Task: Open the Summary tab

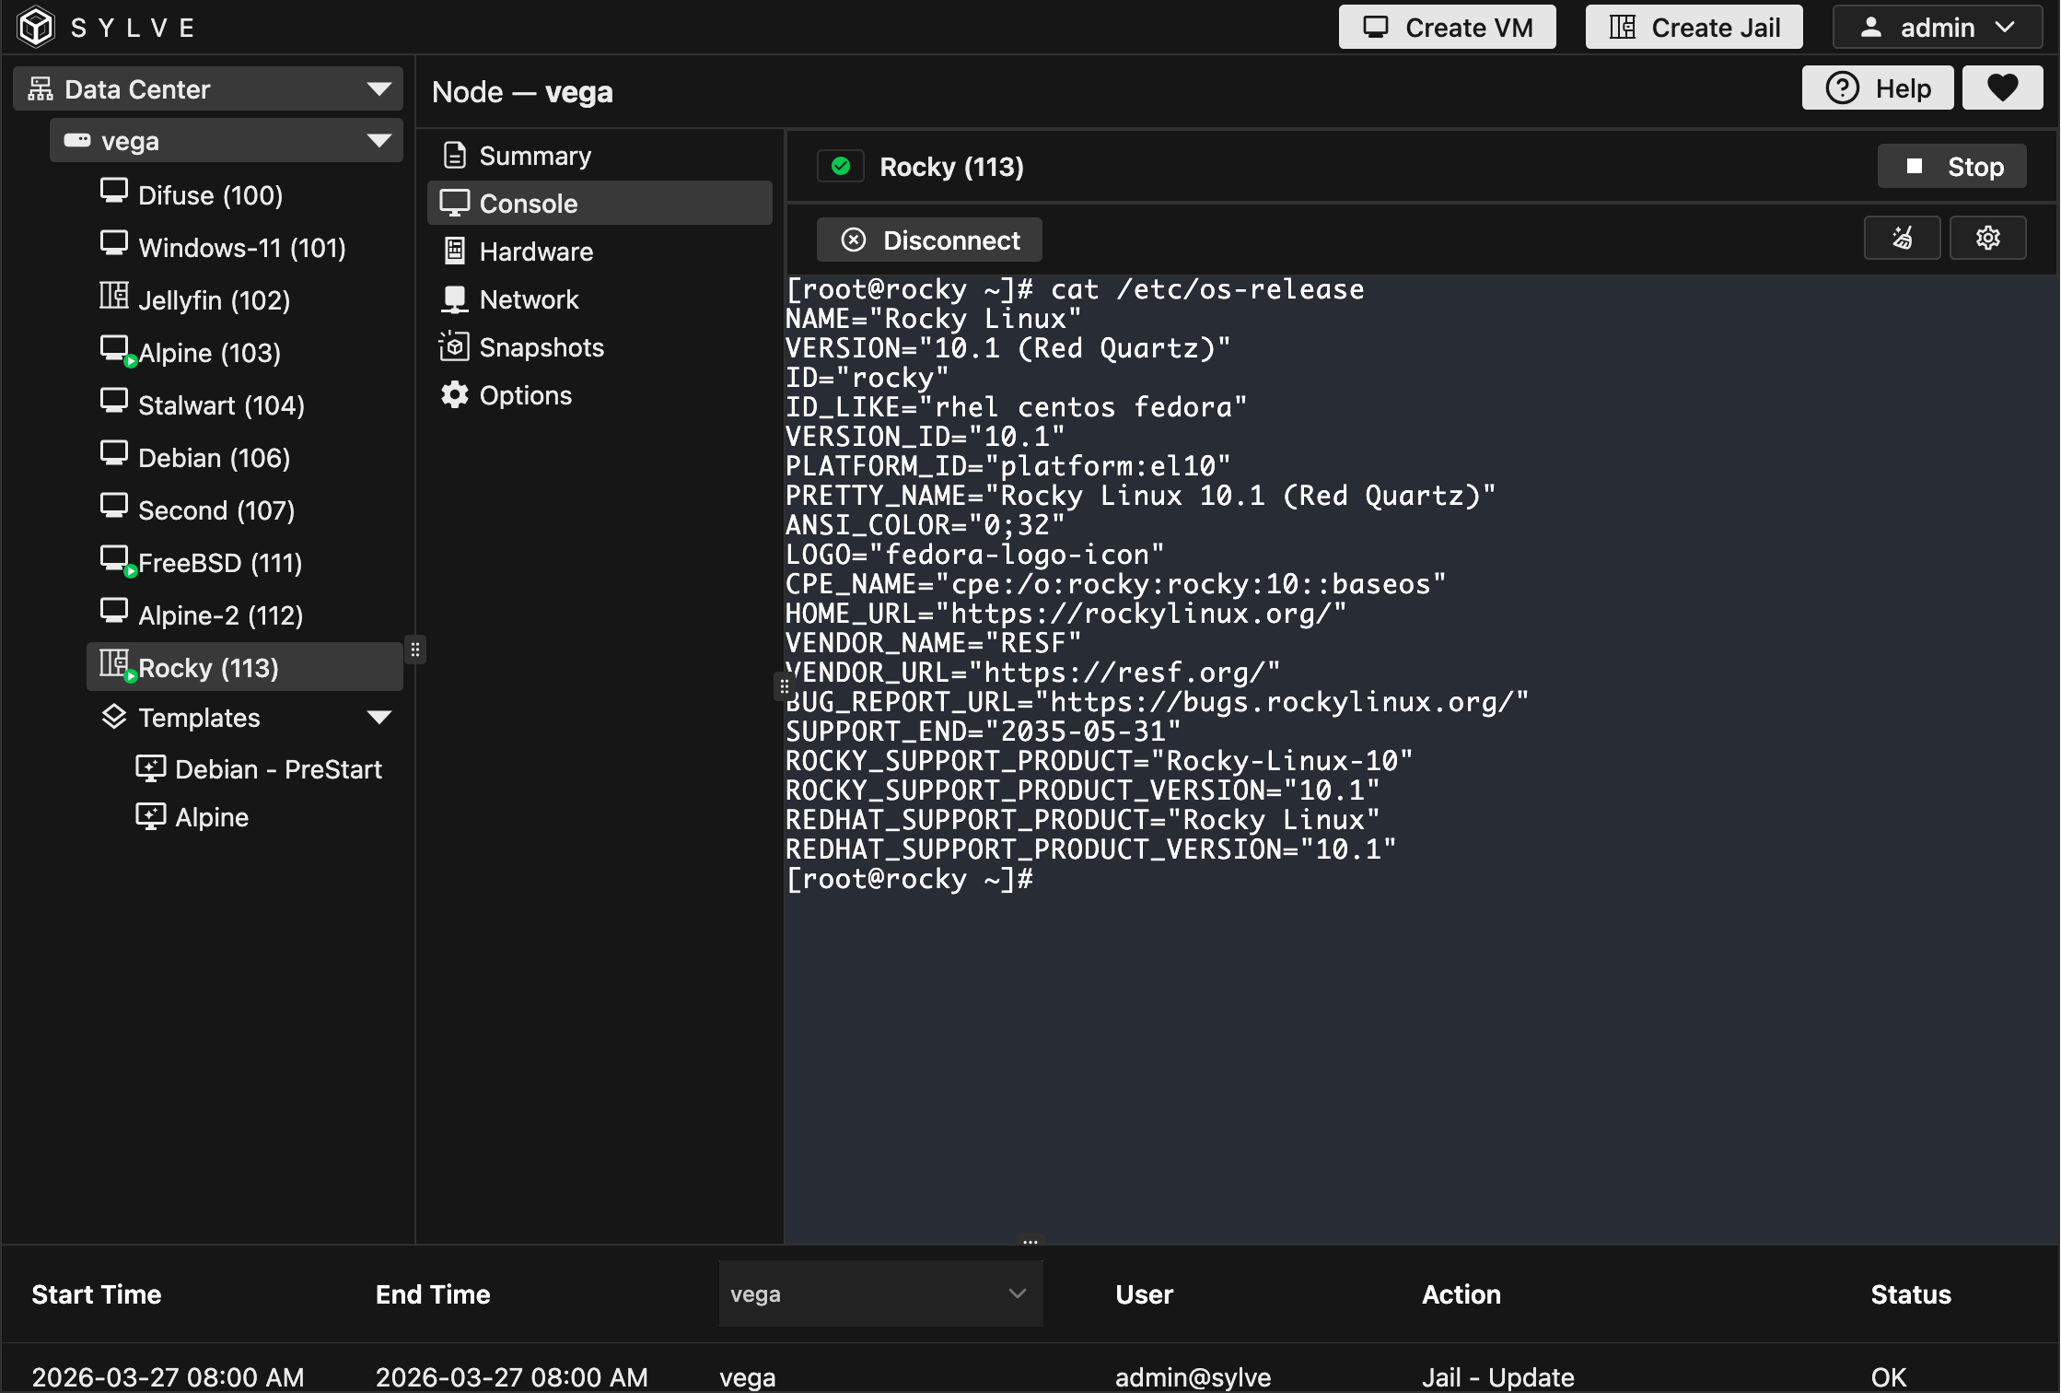Action: click(x=600, y=155)
